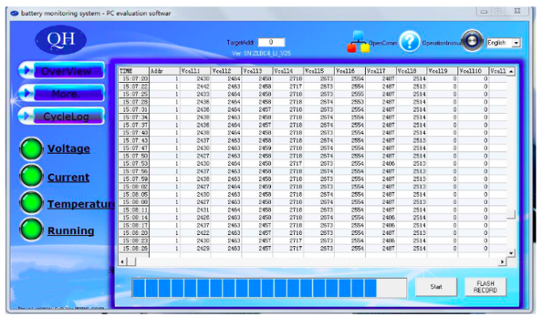Click the round camera-lens icon beside language selector
Image resolution: width=542 pixels, height=317 pixels.
point(472,41)
